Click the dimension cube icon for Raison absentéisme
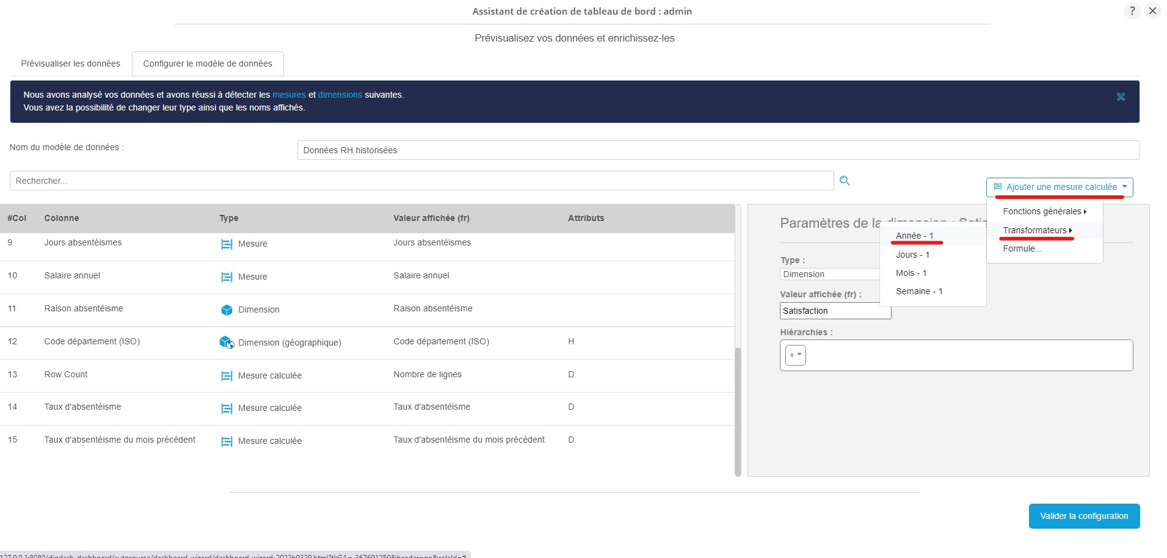This screenshot has width=1167, height=558. tap(227, 310)
